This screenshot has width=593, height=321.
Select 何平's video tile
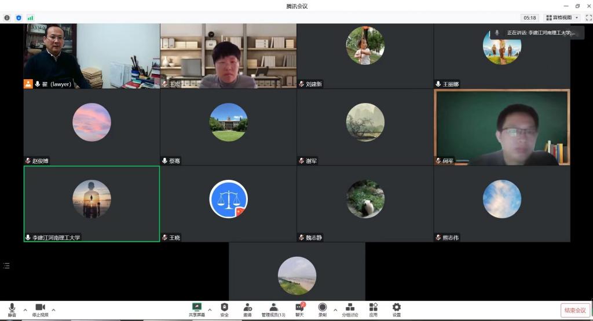pyautogui.click(x=502, y=127)
